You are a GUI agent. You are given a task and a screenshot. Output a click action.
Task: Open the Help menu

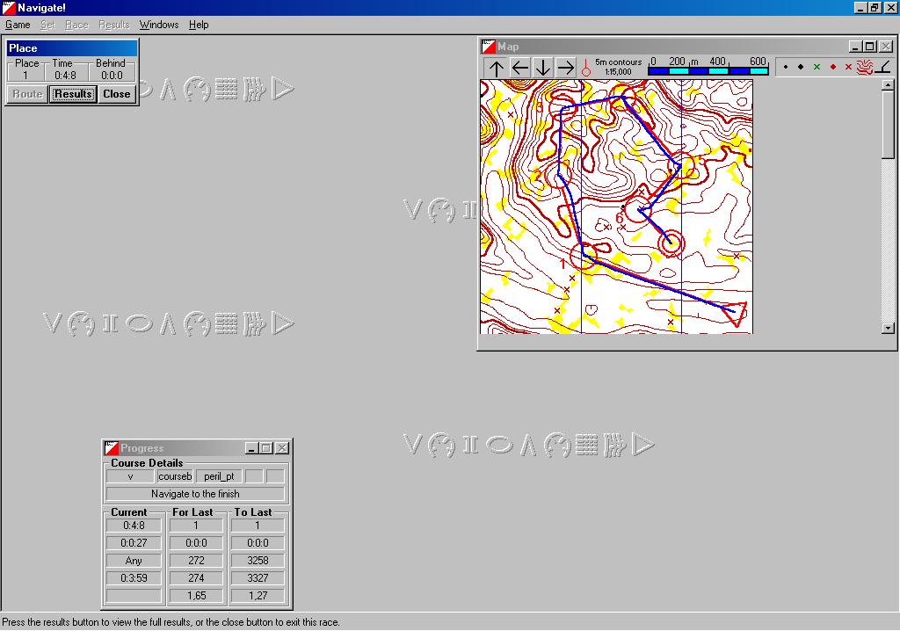(199, 25)
